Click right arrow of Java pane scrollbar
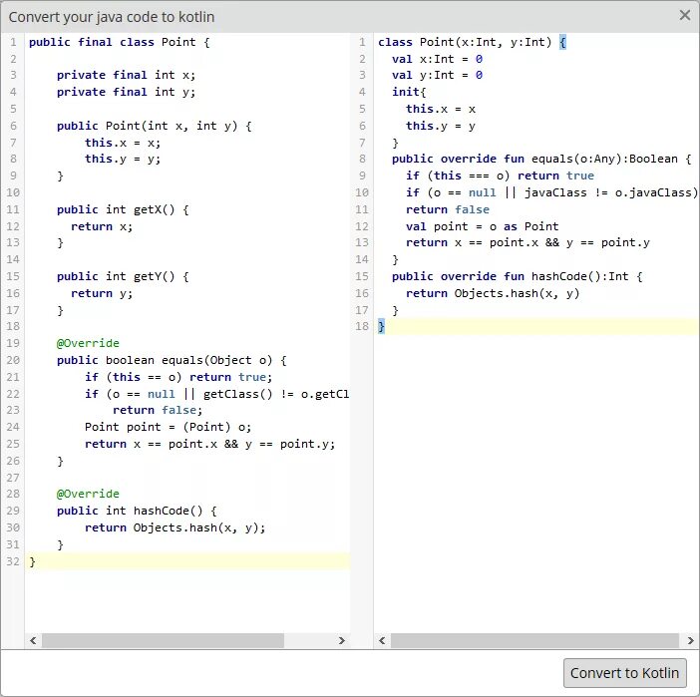This screenshot has width=700, height=697. coord(341,640)
